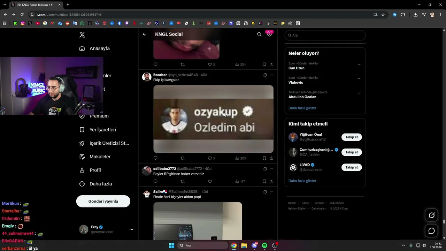Open Chrome downloads
Screen dimensions: 446x251
(415, 15)
